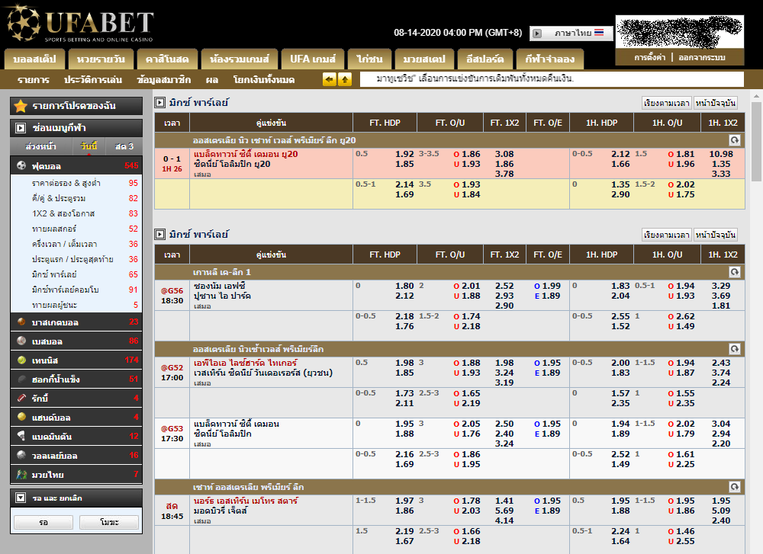
Task: Click the รอ button
Action: 43,523
